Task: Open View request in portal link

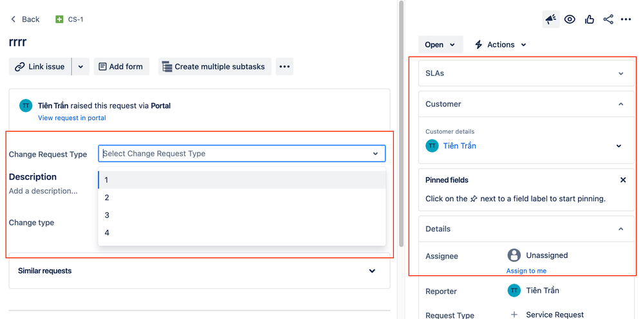Action: (71, 118)
